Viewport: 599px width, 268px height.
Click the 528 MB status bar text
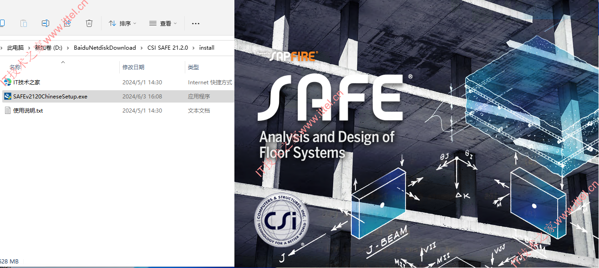tap(9, 261)
